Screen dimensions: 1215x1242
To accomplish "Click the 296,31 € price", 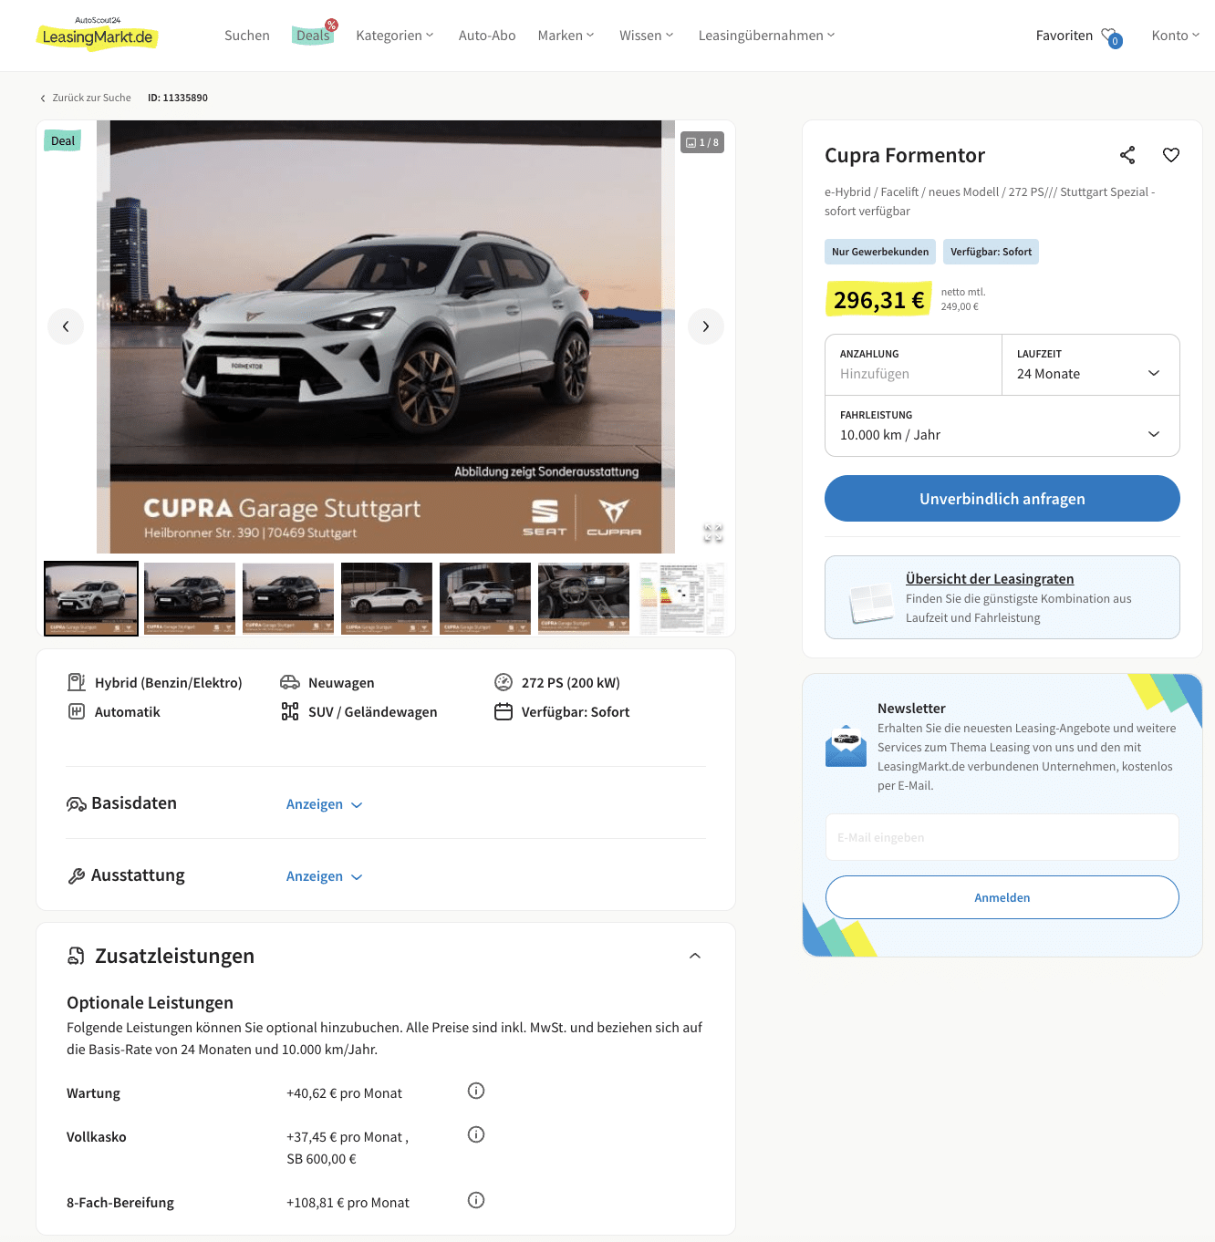I will (x=878, y=300).
